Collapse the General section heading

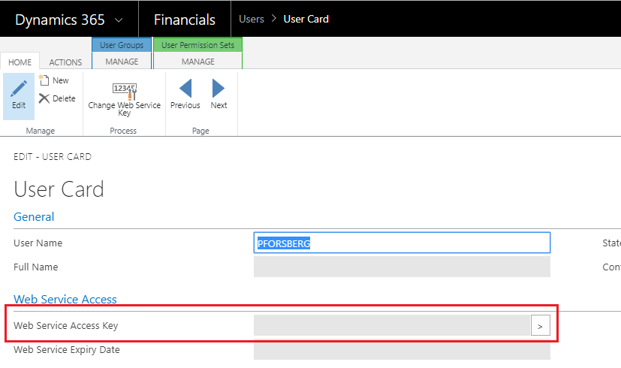pyautogui.click(x=34, y=217)
